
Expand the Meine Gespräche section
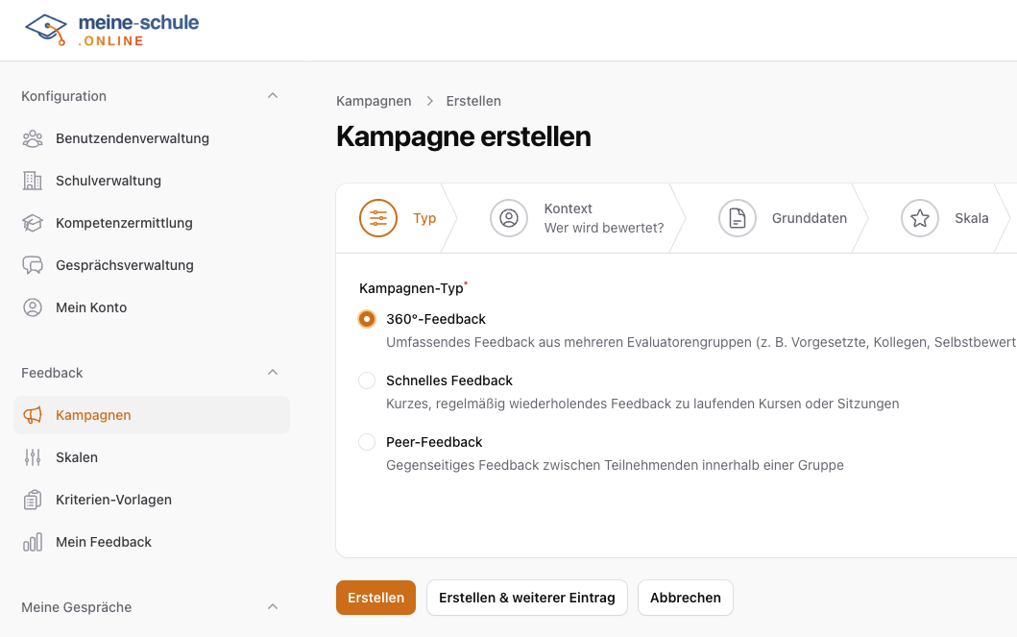273,606
